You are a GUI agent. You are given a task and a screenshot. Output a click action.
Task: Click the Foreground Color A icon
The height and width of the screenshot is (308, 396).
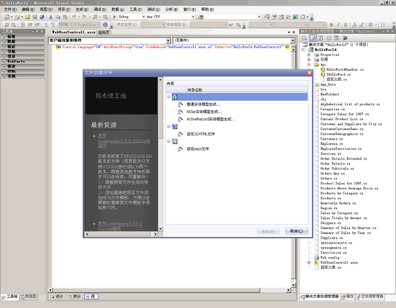[x=355, y=25]
